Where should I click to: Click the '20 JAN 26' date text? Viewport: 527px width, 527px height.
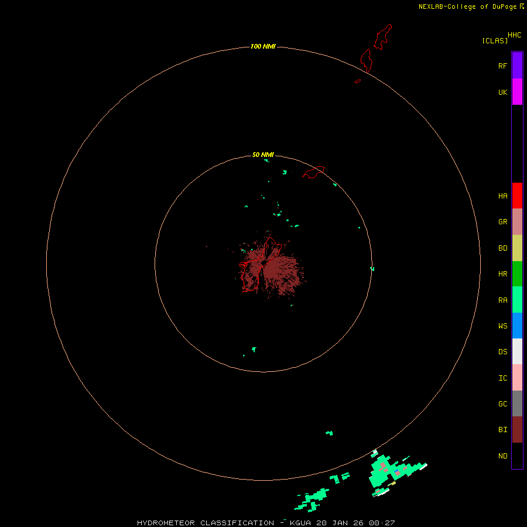coord(340,523)
